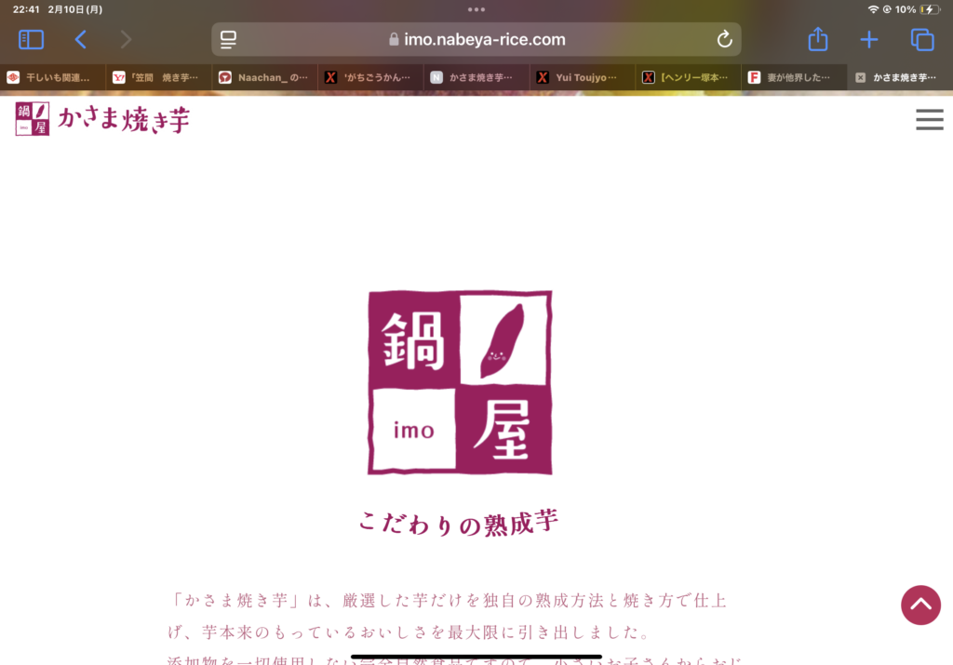Screen dimensions: 953x665
Task: Open a new tab with plus icon
Action: [868, 40]
